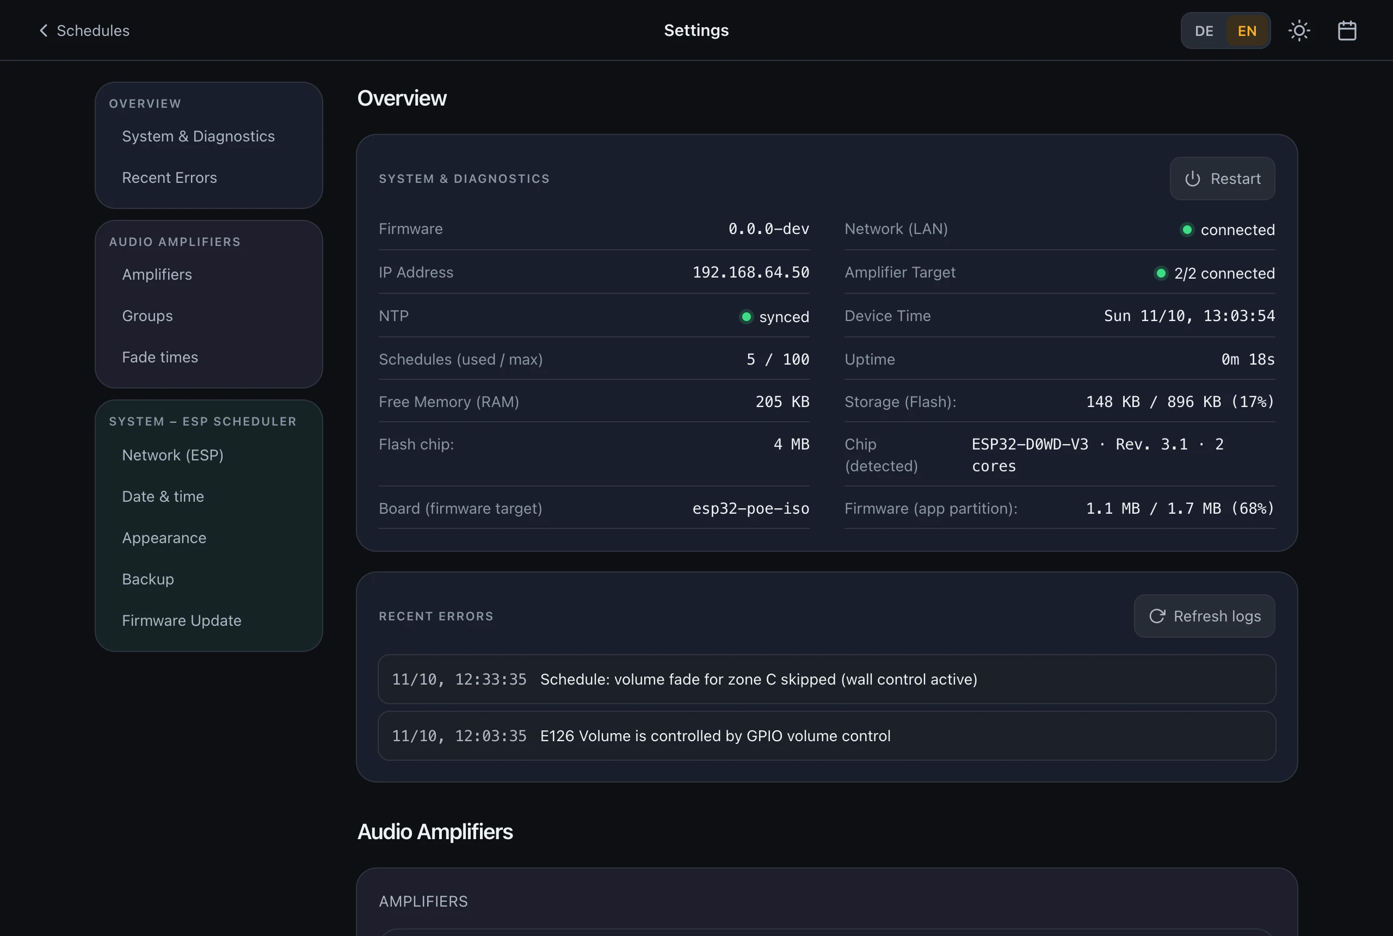The width and height of the screenshot is (1393, 936).
Task: Open Groups settings
Action: (147, 316)
